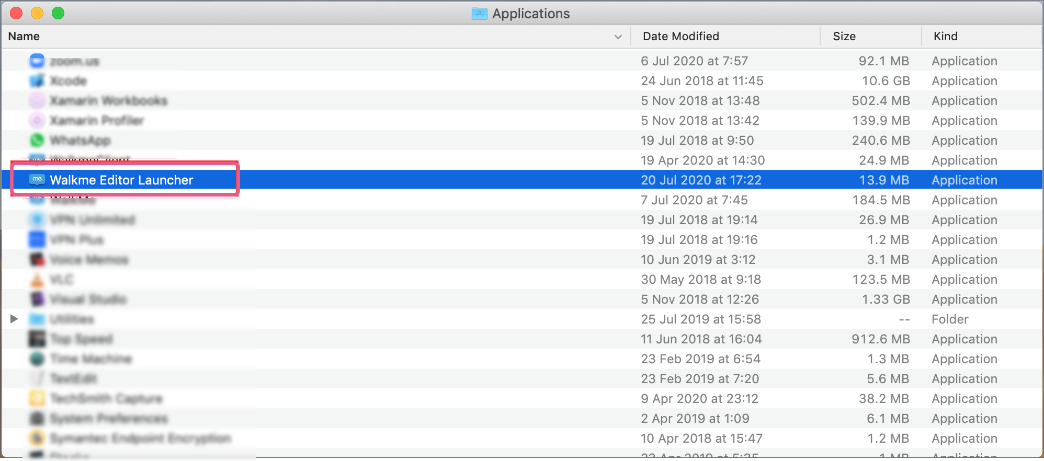Click the green full-screen window button

(58, 13)
